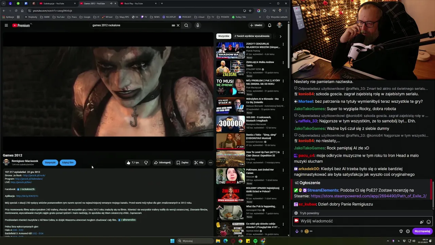
Task: Send message with Rozmawiaj button
Action: coord(422,231)
